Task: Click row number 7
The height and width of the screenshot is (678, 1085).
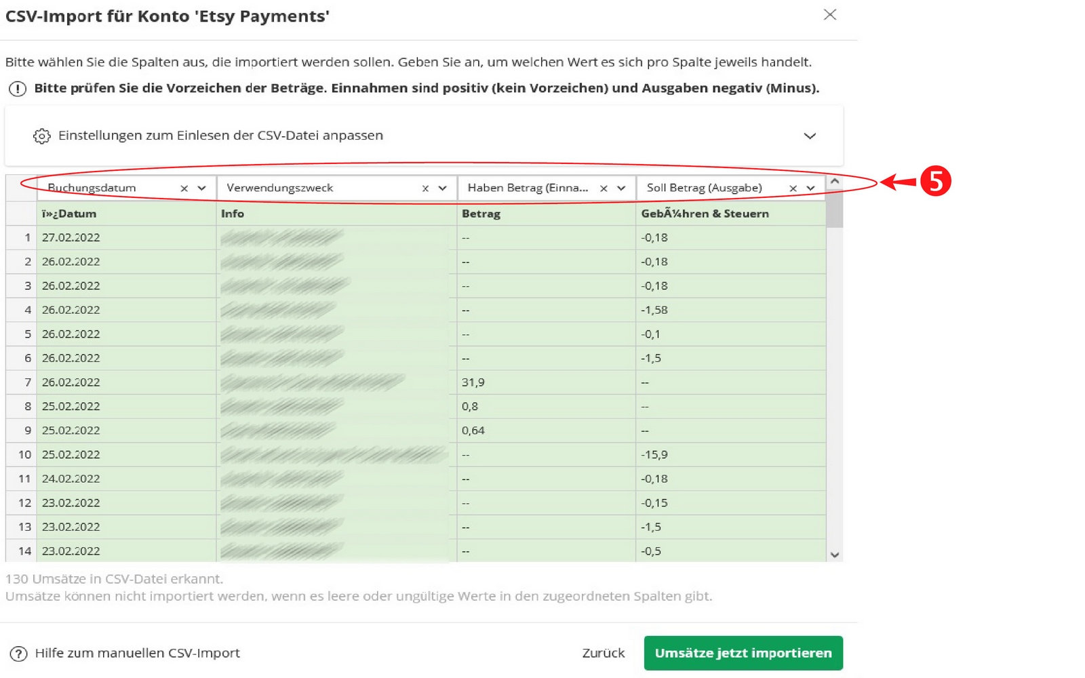Action: coord(28,382)
